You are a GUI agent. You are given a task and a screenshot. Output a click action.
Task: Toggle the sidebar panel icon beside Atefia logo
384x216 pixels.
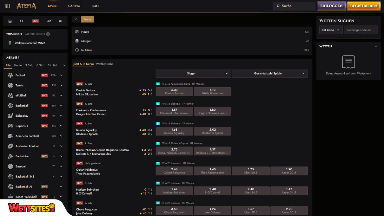click(8, 6)
